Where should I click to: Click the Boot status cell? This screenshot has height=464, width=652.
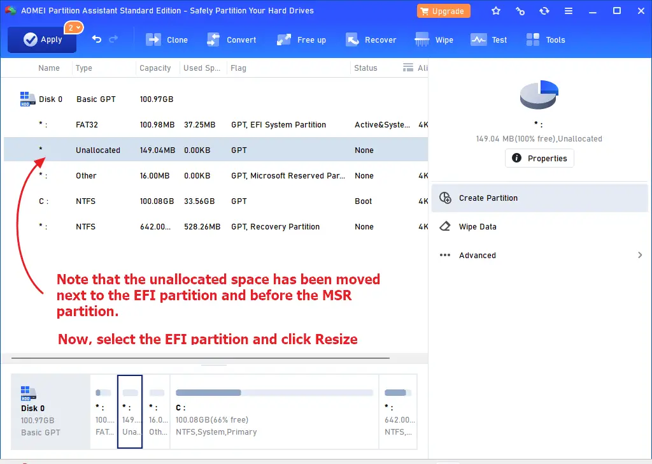click(x=364, y=201)
